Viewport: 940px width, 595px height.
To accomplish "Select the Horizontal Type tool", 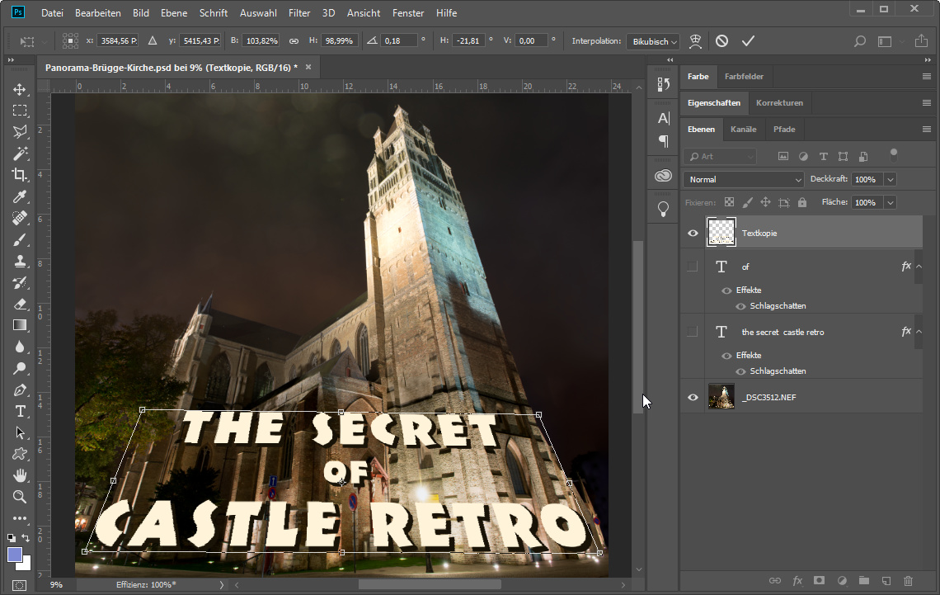I will (20, 411).
